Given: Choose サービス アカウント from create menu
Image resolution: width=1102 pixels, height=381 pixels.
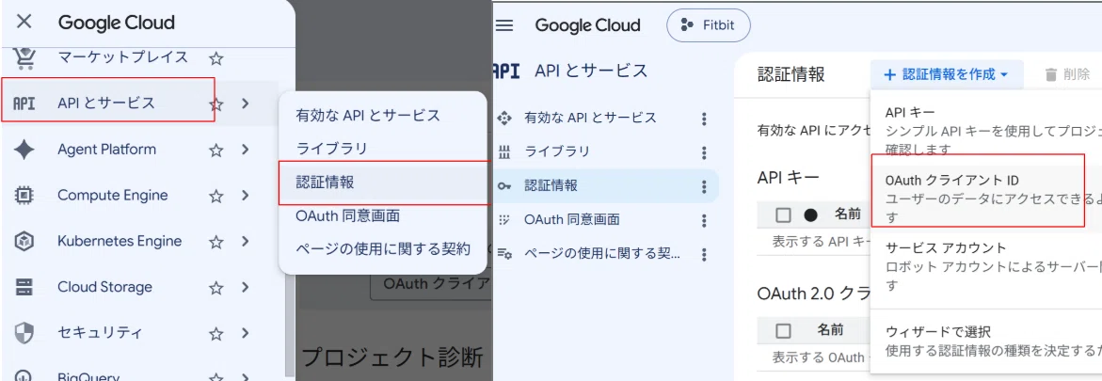Looking at the screenshot, I should point(986,266).
